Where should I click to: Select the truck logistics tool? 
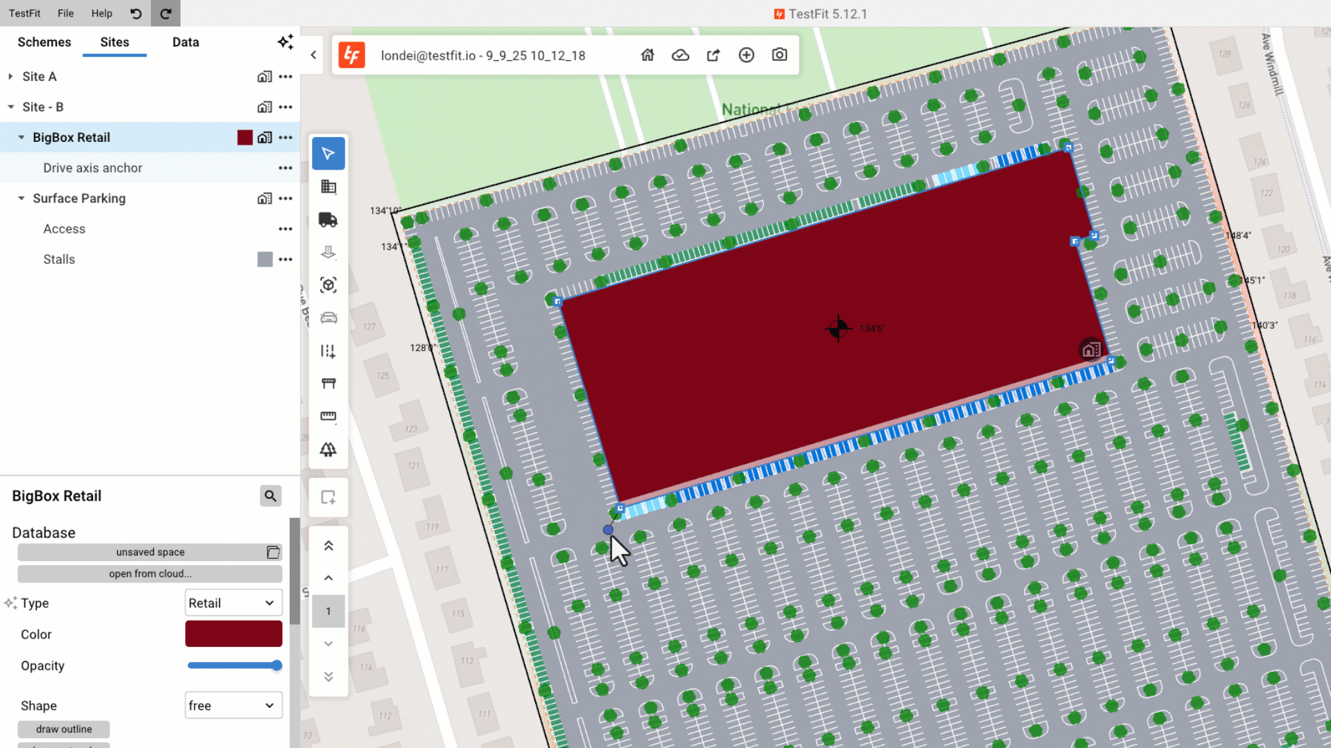pos(328,220)
